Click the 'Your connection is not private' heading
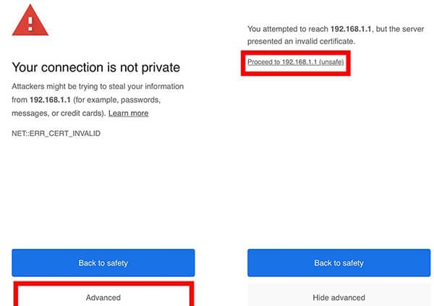 (x=95, y=67)
